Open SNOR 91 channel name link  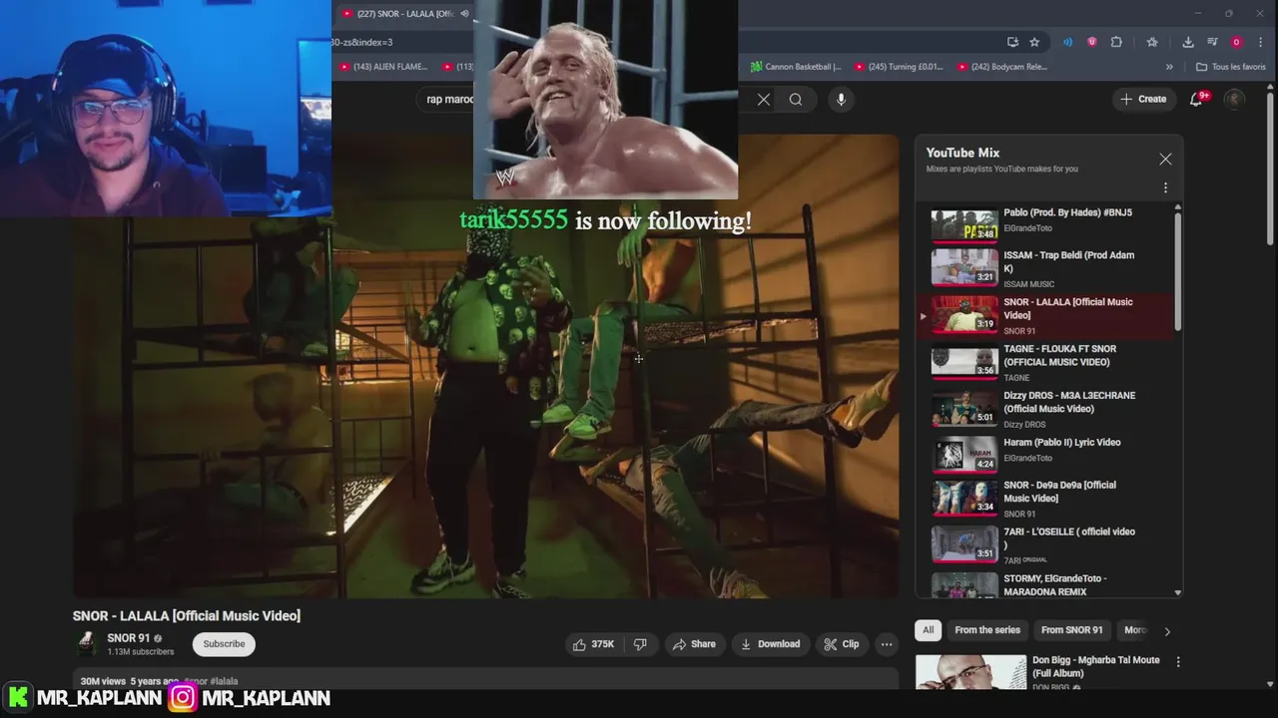(x=129, y=638)
